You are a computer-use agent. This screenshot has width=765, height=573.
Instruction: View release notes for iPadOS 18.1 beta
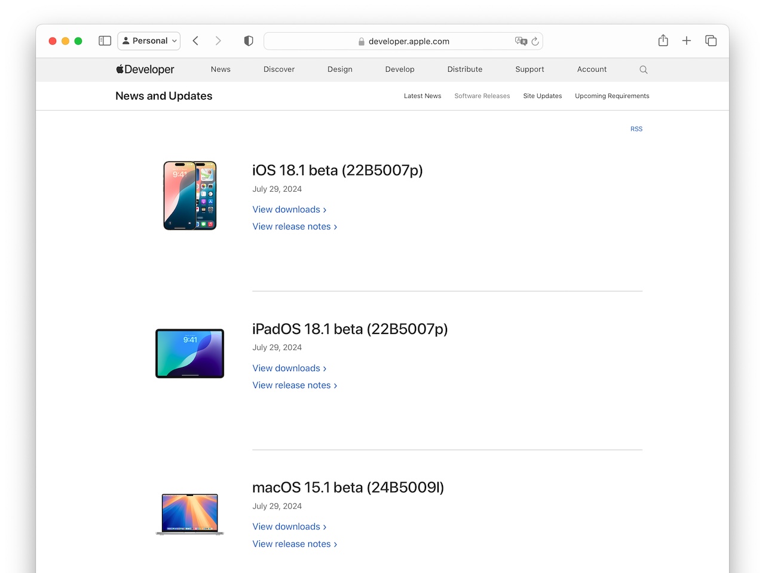295,385
